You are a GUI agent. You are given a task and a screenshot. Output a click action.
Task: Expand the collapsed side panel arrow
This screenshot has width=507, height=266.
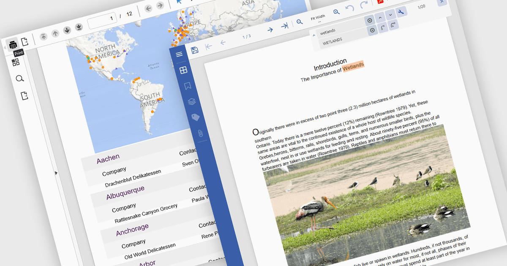click(x=56, y=173)
